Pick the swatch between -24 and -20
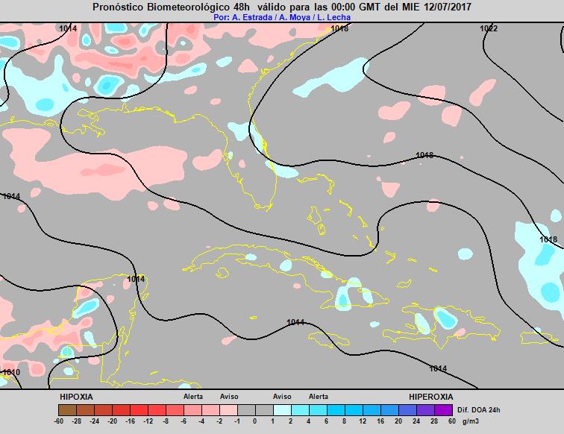 point(103,410)
